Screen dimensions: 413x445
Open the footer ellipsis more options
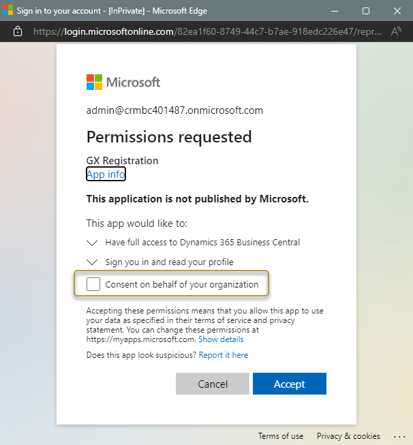tap(399, 436)
